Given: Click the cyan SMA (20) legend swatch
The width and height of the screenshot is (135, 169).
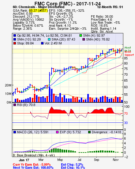Looking at the screenshot, I should 49,39.
